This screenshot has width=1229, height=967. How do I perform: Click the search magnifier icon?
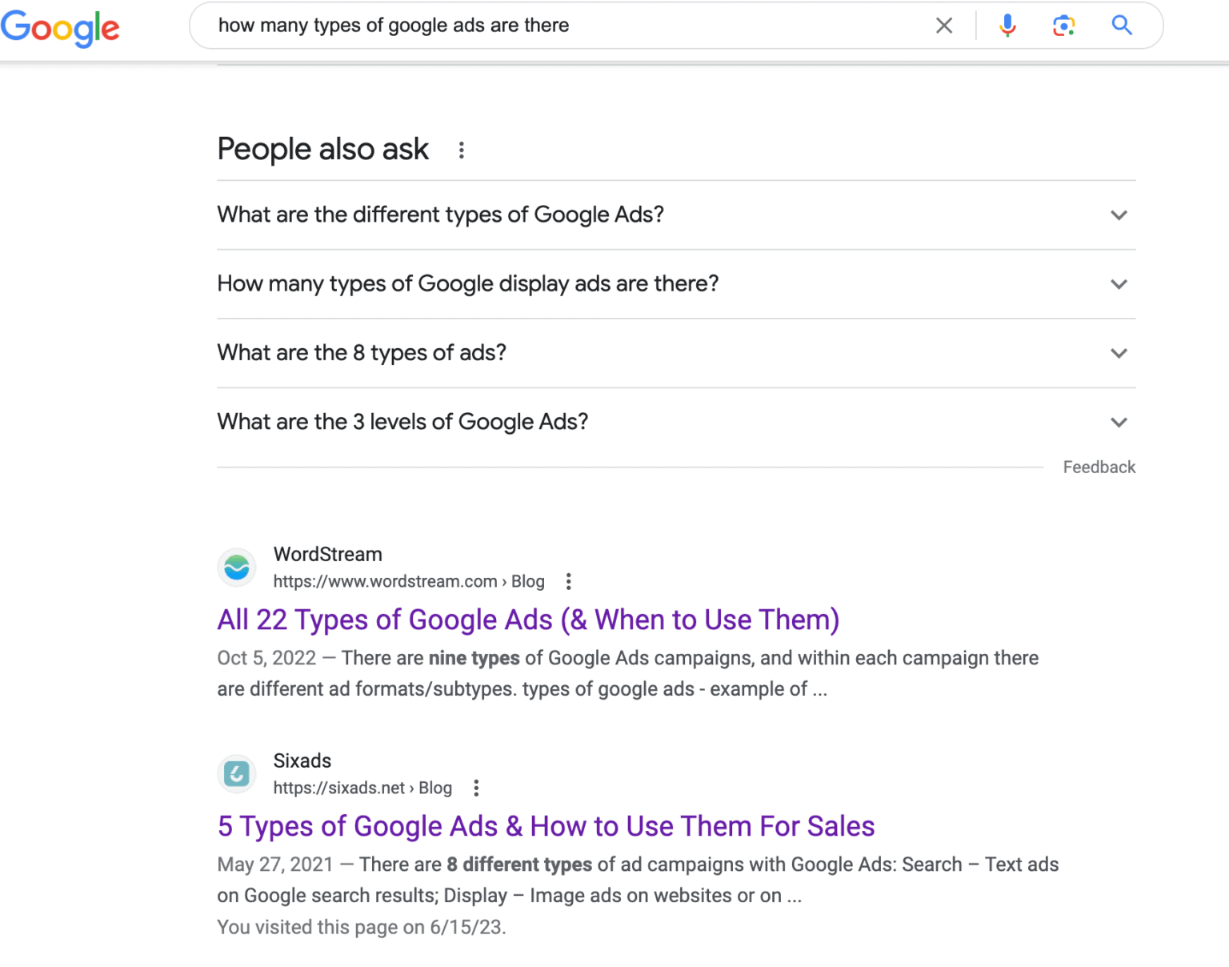coord(1122,26)
